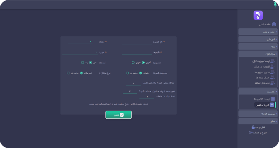Open Add Athlete (افزودن ورزشکار)
This screenshot has height=148, width=279.
point(264,67)
